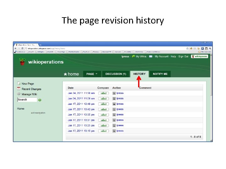Screen dimensions: 226x169
Task: Click the browser back arrow
Action: click(x=16, y=49)
